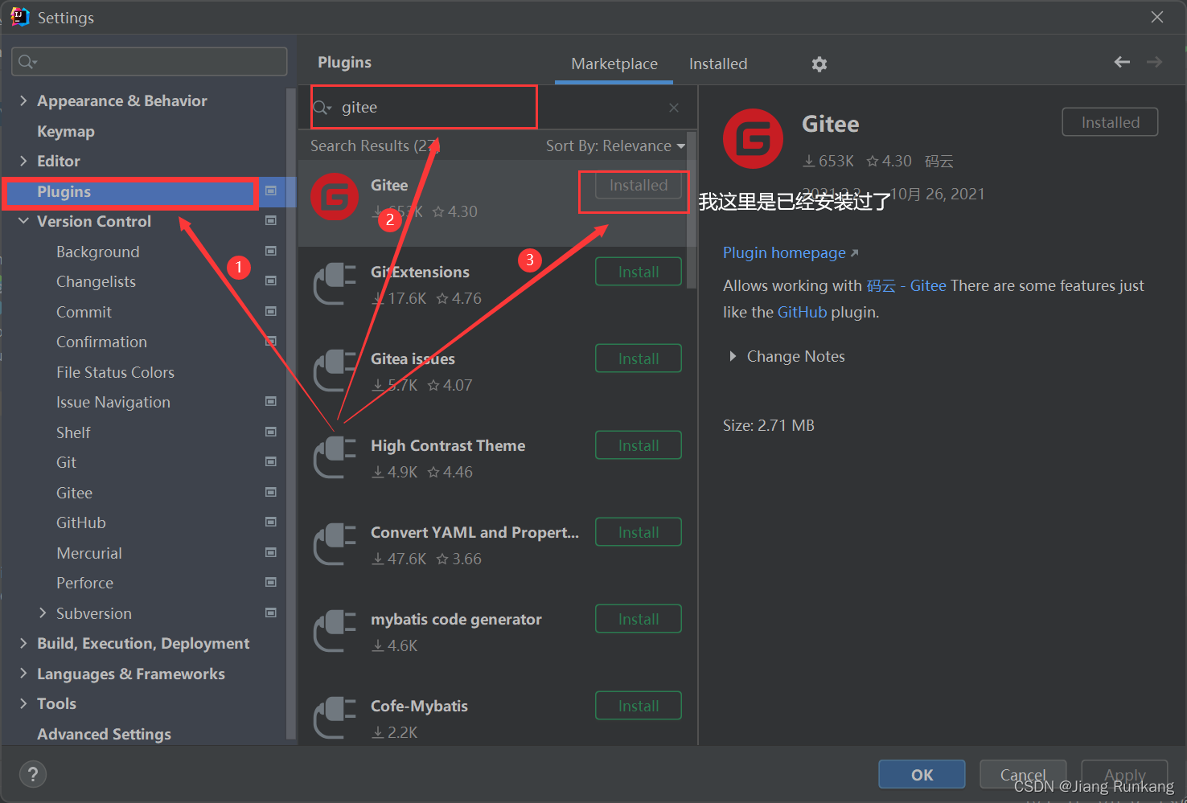Expand the Subversion node

[43, 613]
